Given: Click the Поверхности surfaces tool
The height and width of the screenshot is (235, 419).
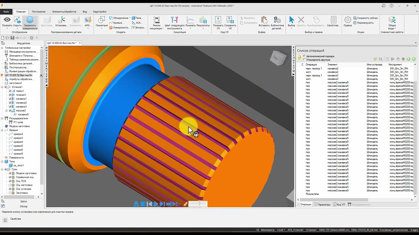Looking at the screenshot, I should pyautogui.click(x=119, y=28).
